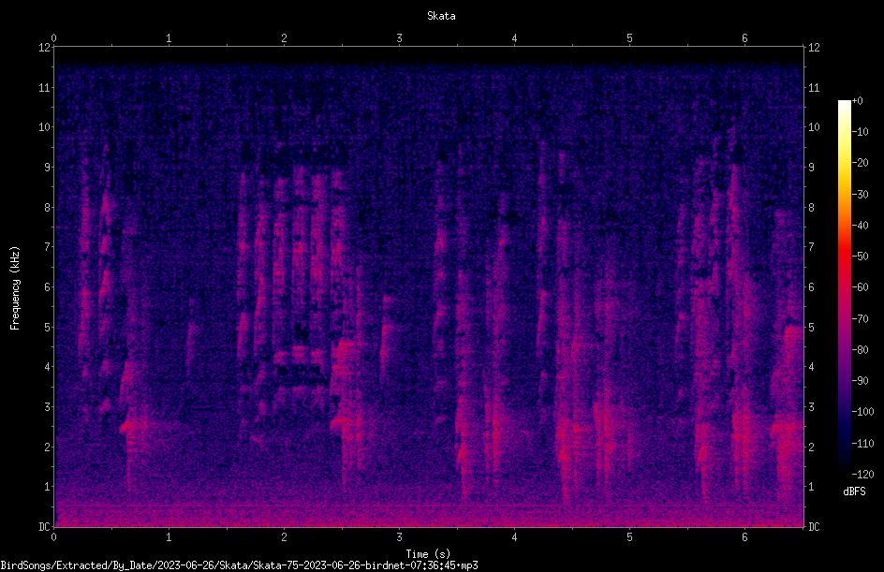
Task: Click the 'dBFS' label under the color scale
Action: click(854, 491)
